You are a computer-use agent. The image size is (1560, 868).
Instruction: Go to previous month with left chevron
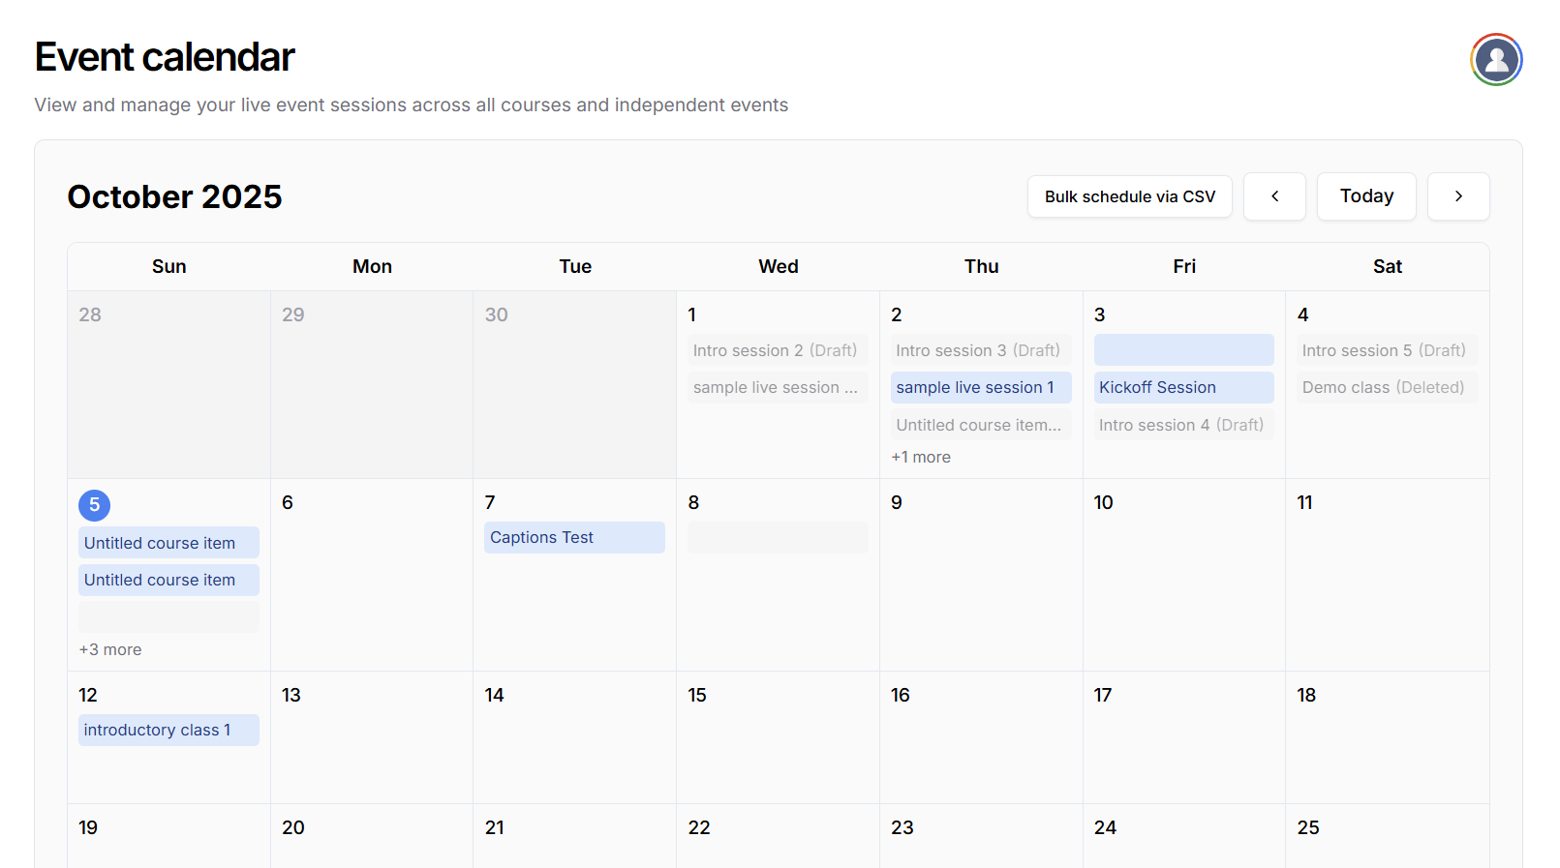[1274, 196]
